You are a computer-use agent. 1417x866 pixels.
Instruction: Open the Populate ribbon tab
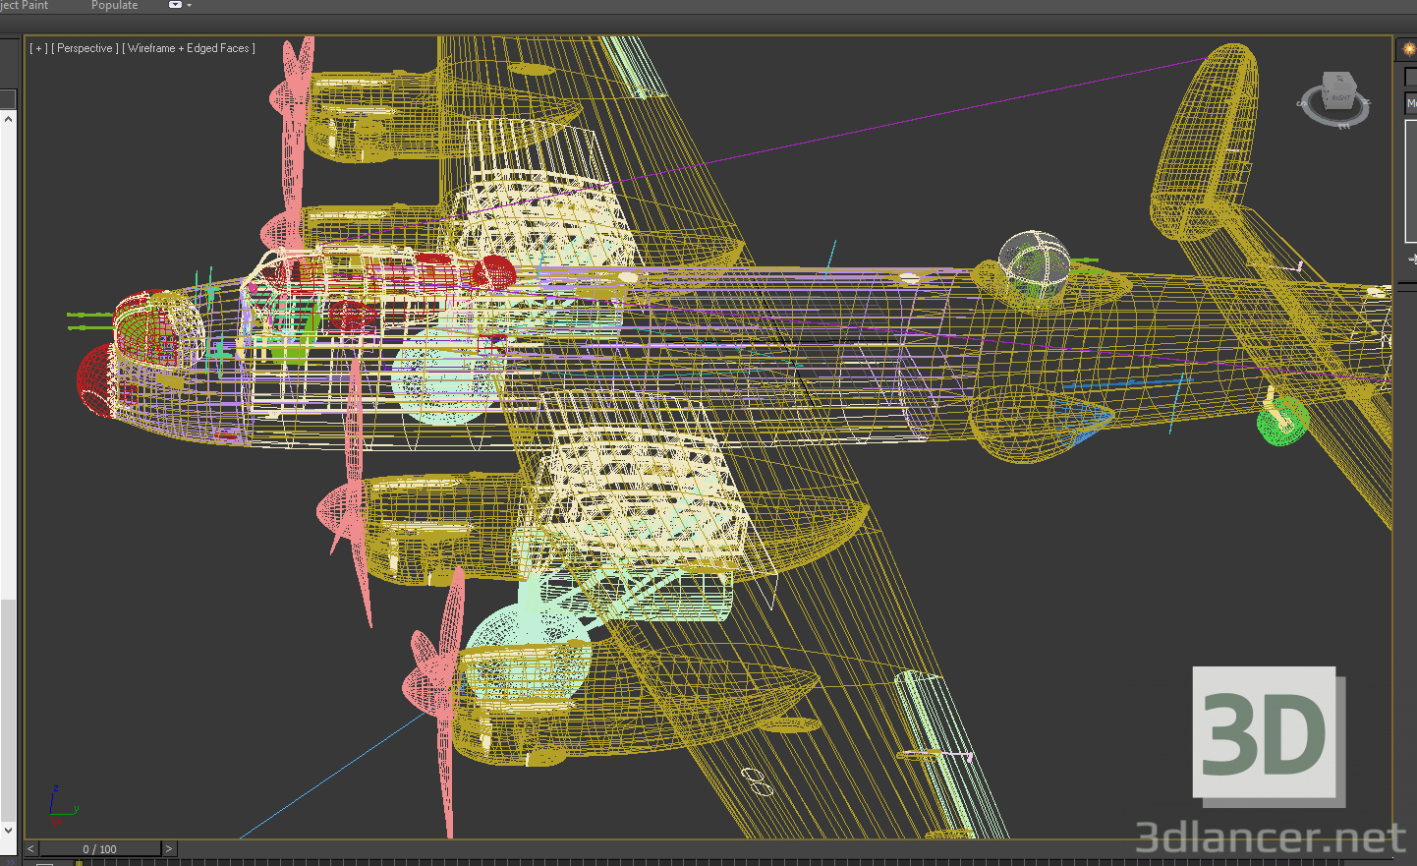114,6
